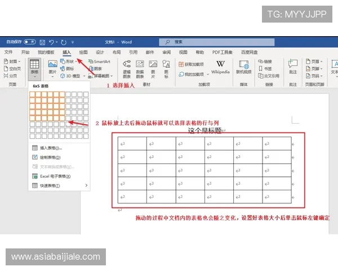The image size is (338, 271).
Task: Click the 逻辑图表 icon in 素材 group
Action: point(127,69)
